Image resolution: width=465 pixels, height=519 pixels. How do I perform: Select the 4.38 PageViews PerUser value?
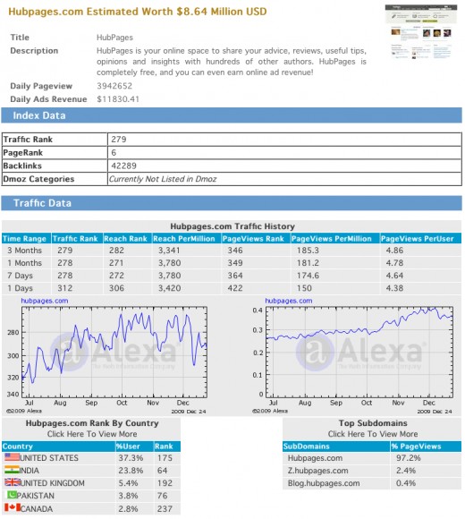394,288
